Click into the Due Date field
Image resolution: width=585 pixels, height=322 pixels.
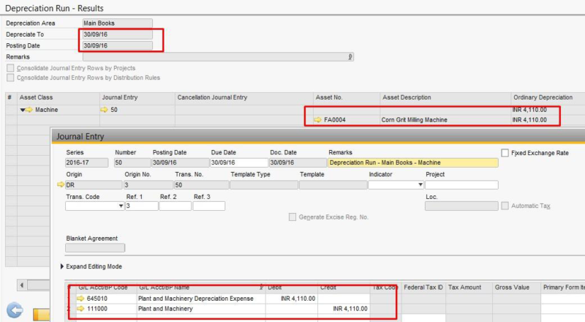coord(238,162)
